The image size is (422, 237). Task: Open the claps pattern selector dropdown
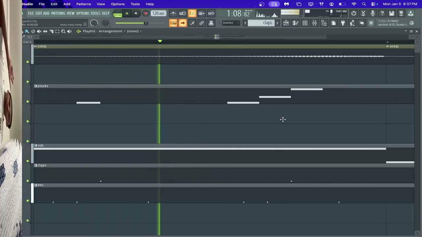pos(261,23)
